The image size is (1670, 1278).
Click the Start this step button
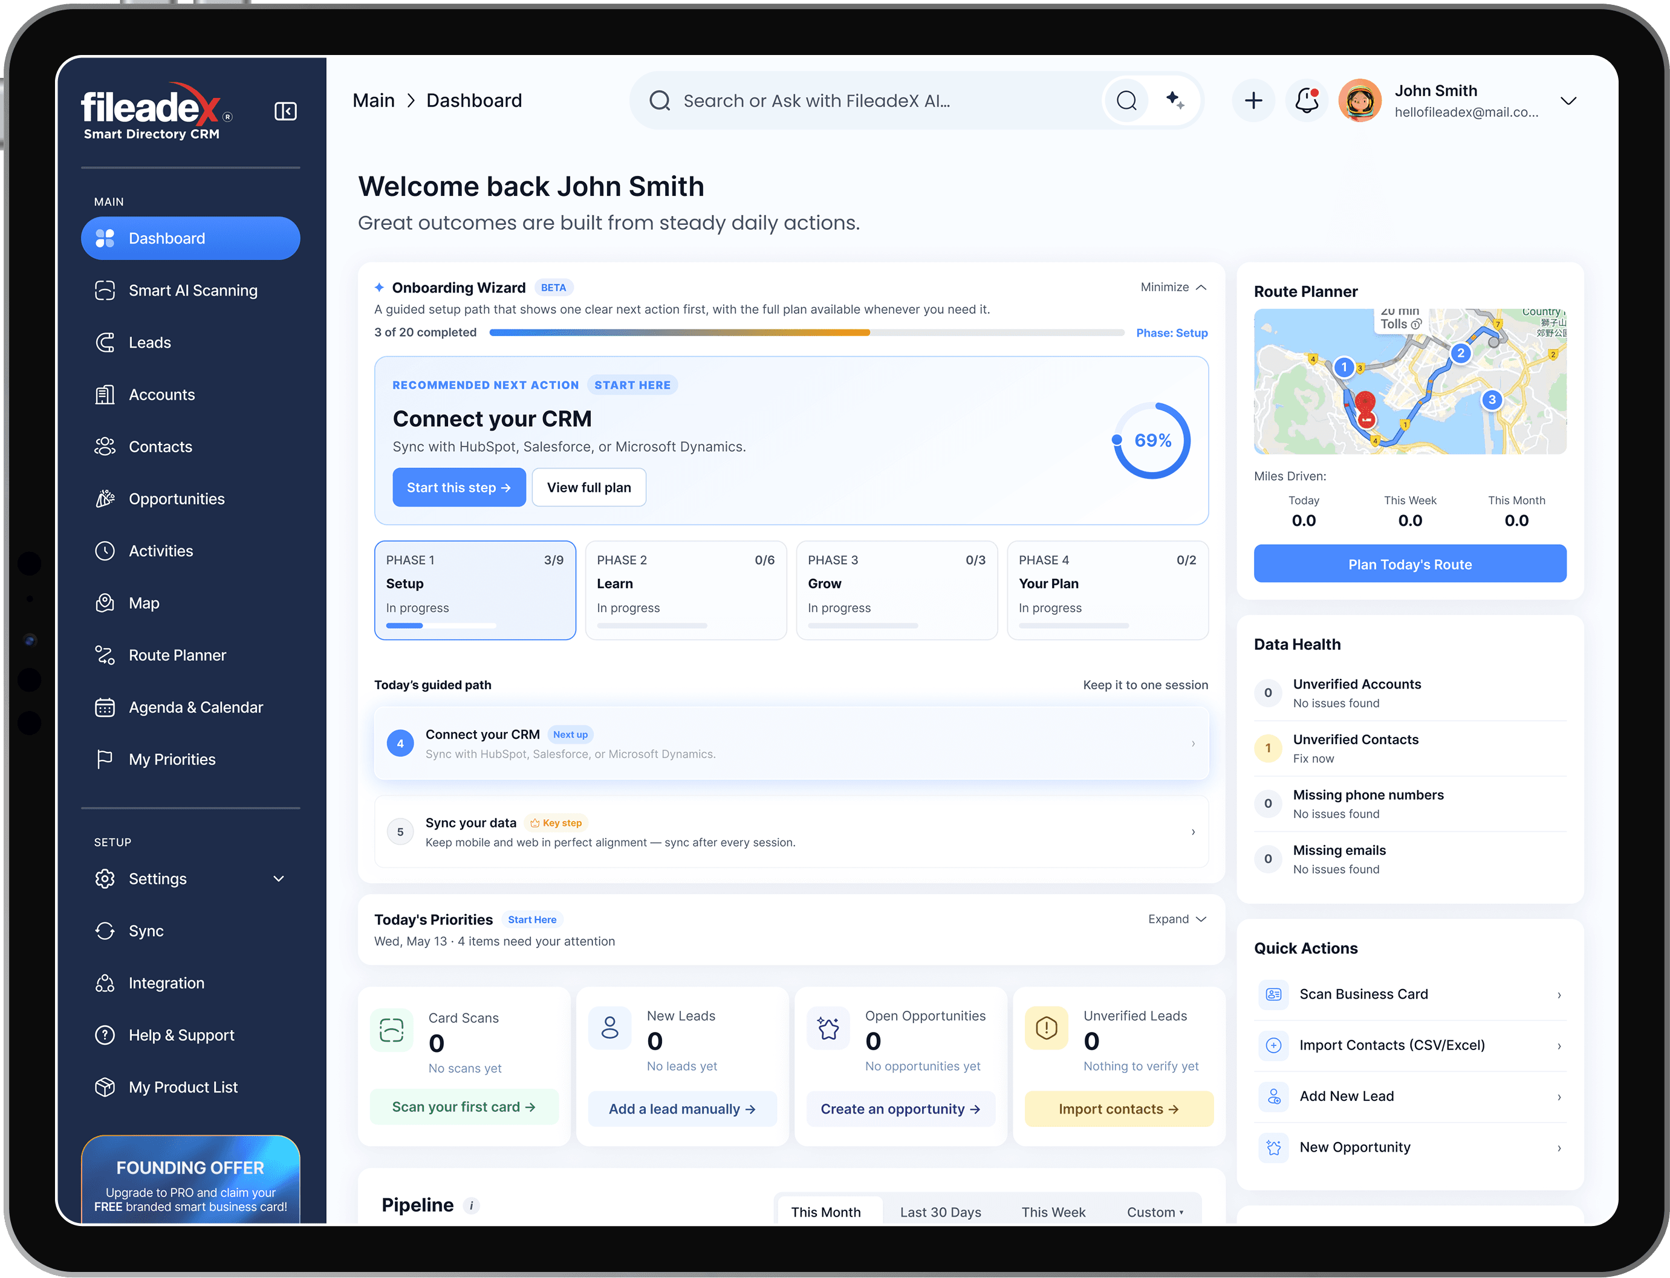[459, 488]
